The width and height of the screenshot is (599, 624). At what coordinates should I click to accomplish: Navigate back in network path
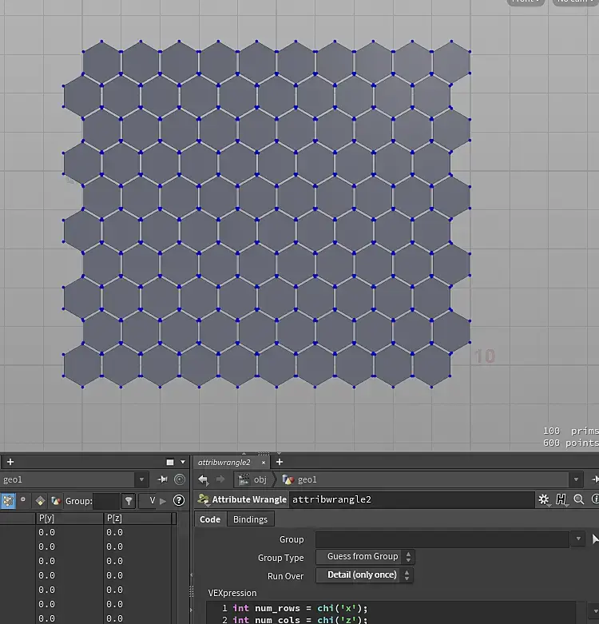tap(203, 479)
